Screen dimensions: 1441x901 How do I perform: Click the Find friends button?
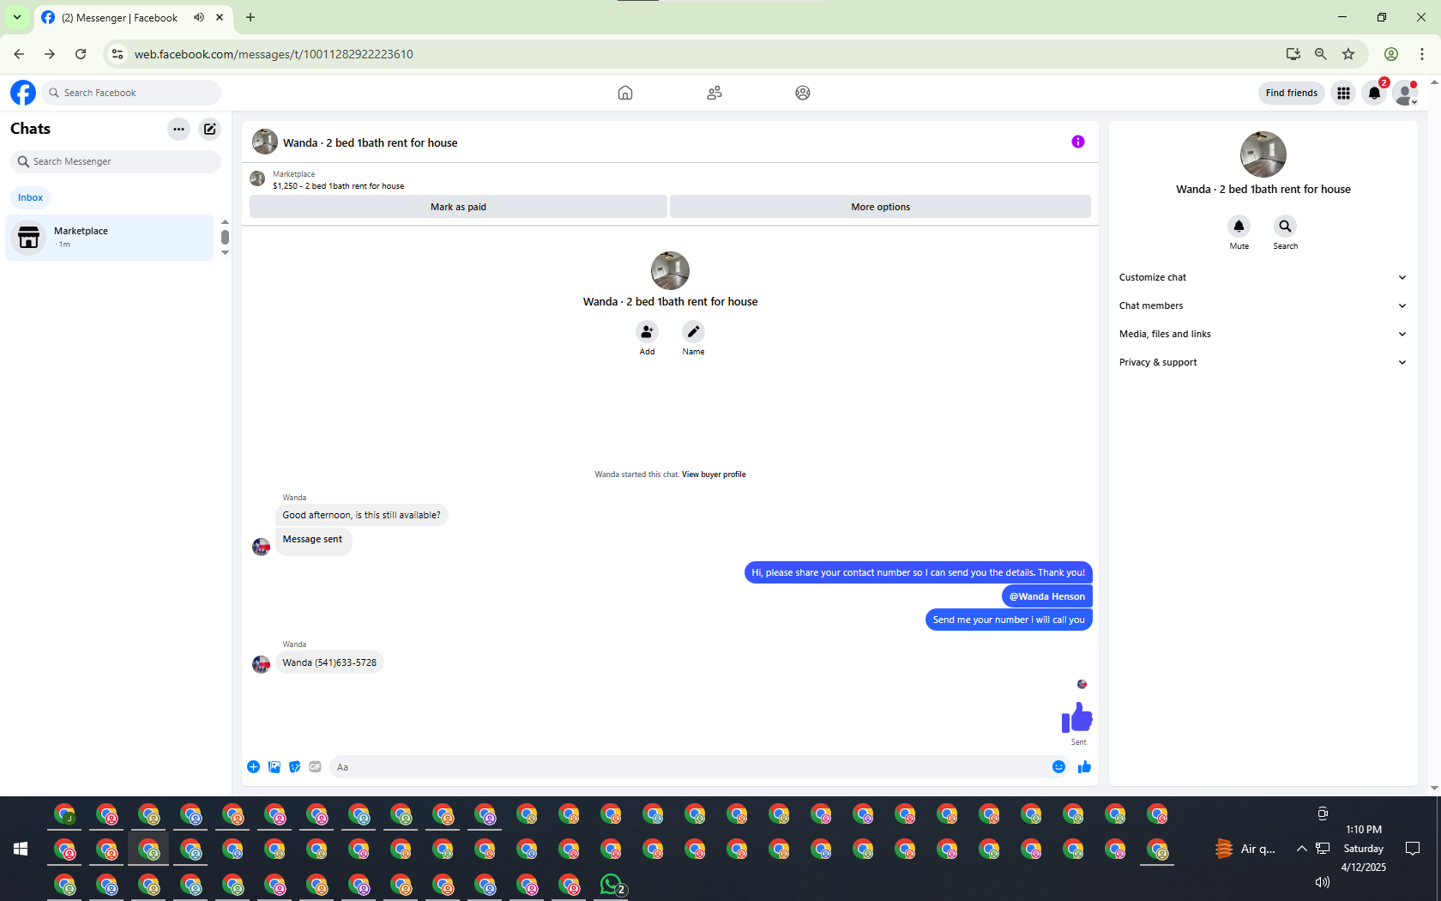1292,93
